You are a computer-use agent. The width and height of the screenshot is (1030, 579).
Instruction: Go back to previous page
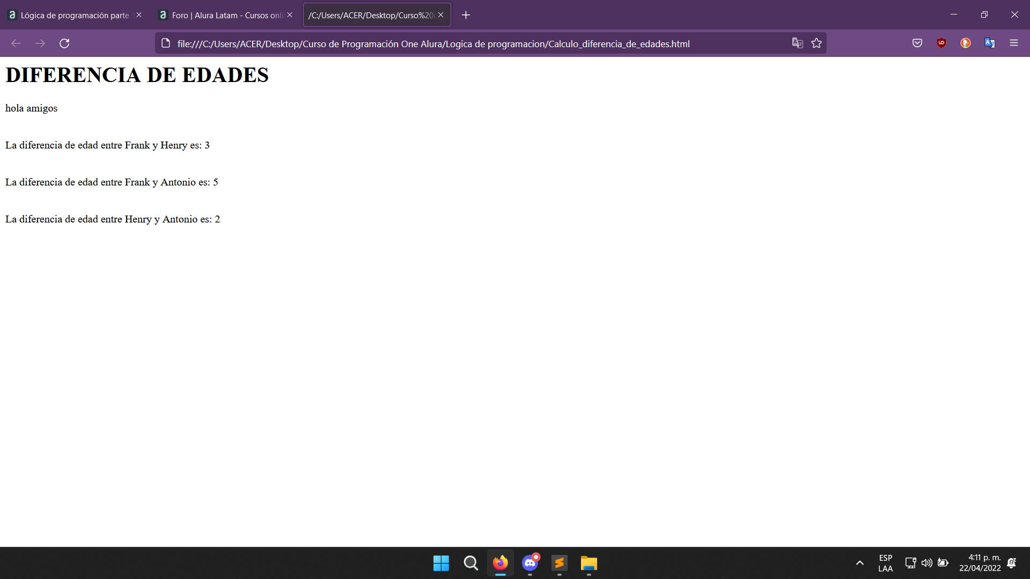point(16,43)
